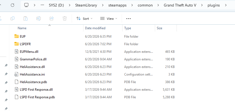Open the View dropdown menu
This screenshot has width=235, height=111.
pyautogui.click(x=109, y=19)
